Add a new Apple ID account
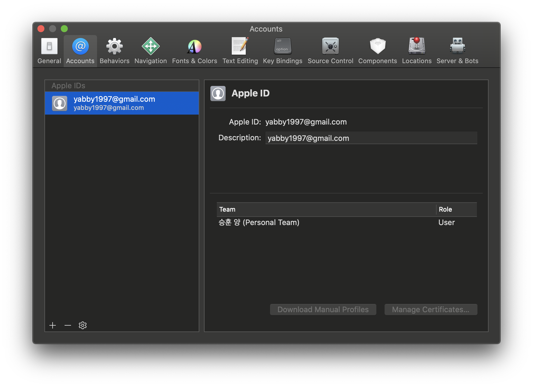This screenshot has height=387, width=533. [53, 325]
